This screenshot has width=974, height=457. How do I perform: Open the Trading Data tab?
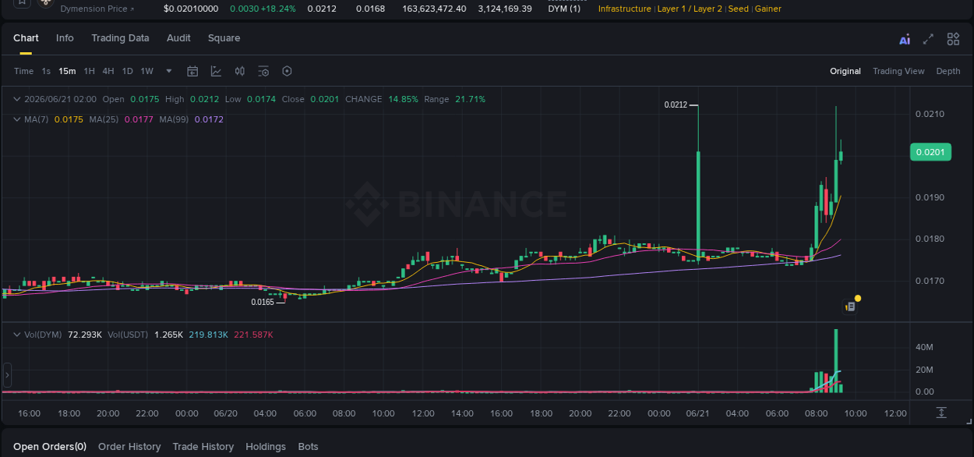120,38
